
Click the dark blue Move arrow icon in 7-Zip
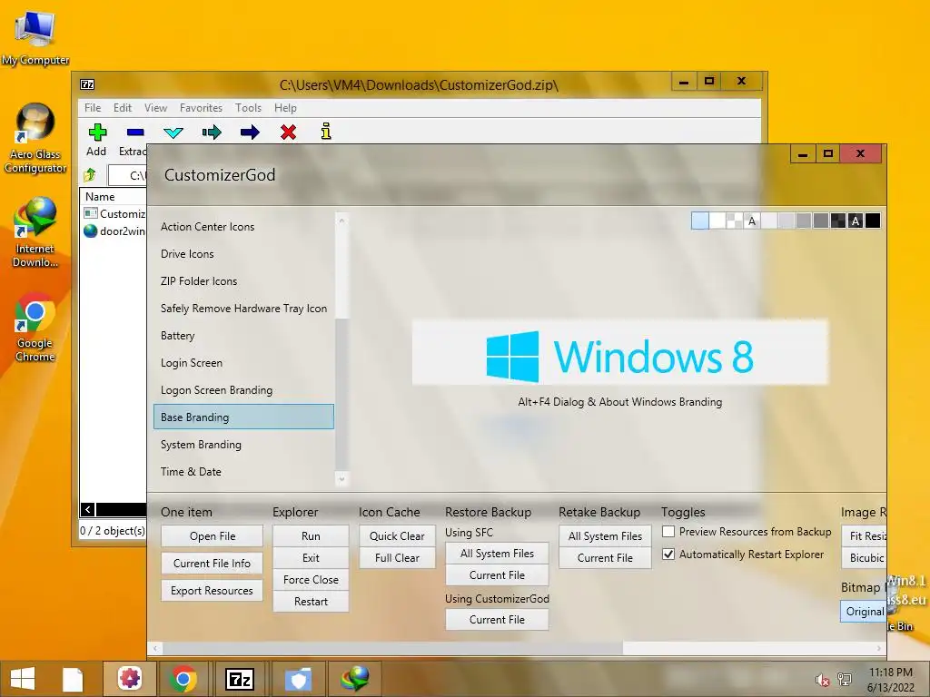pos(250,132)
